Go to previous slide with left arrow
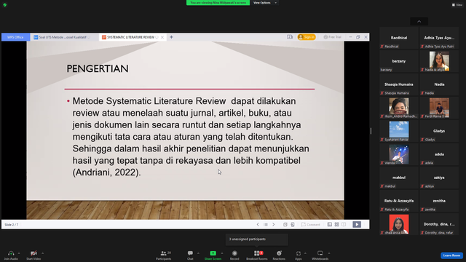Viewport: 466px width, 262px height. pos(258,225)
